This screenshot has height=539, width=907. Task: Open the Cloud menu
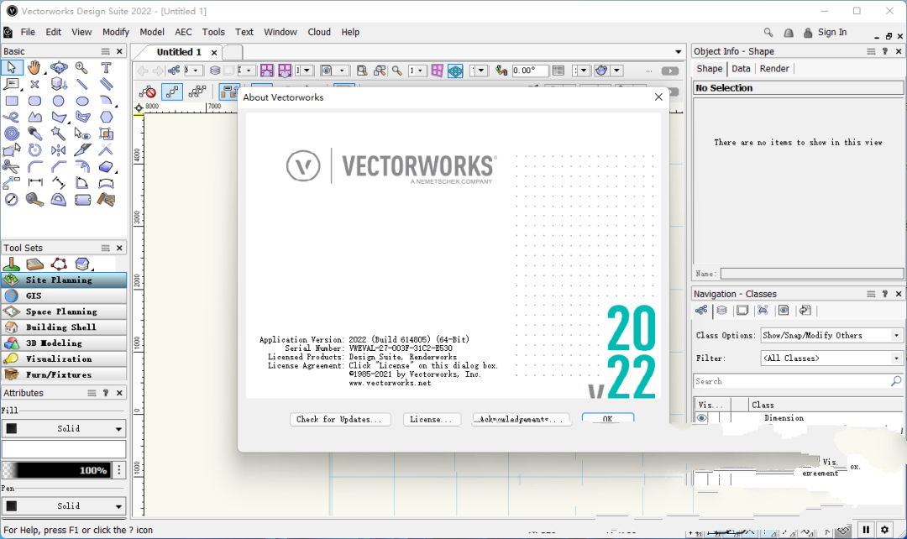pos(319,32)
